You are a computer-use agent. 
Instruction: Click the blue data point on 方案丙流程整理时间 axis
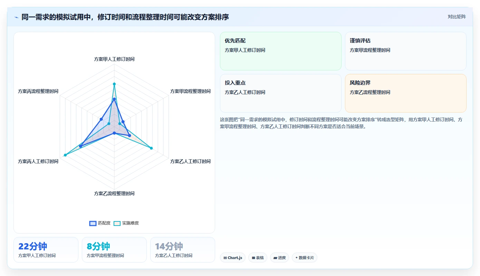(101, 119)
